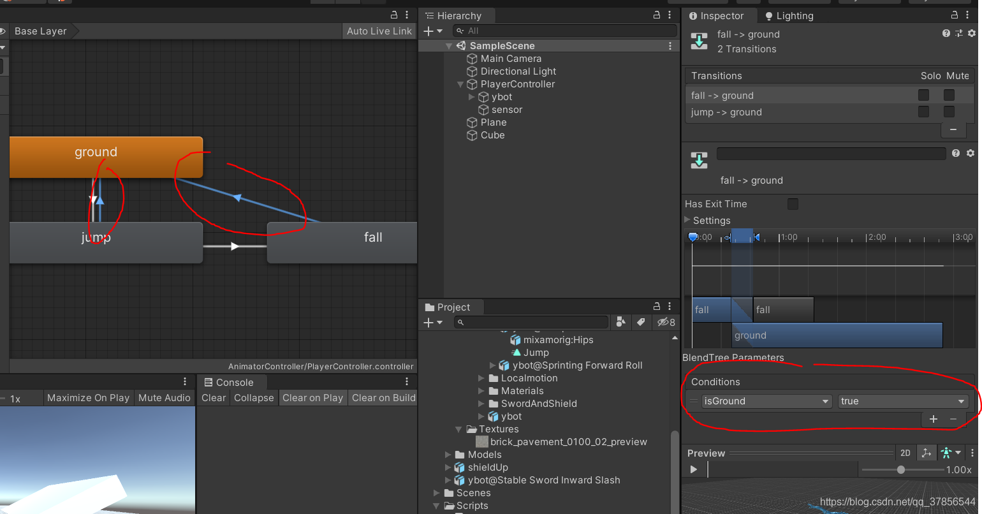Switch to the Lighting tab
This screenshot has height=514, width=982.
[x=789, y=15]
